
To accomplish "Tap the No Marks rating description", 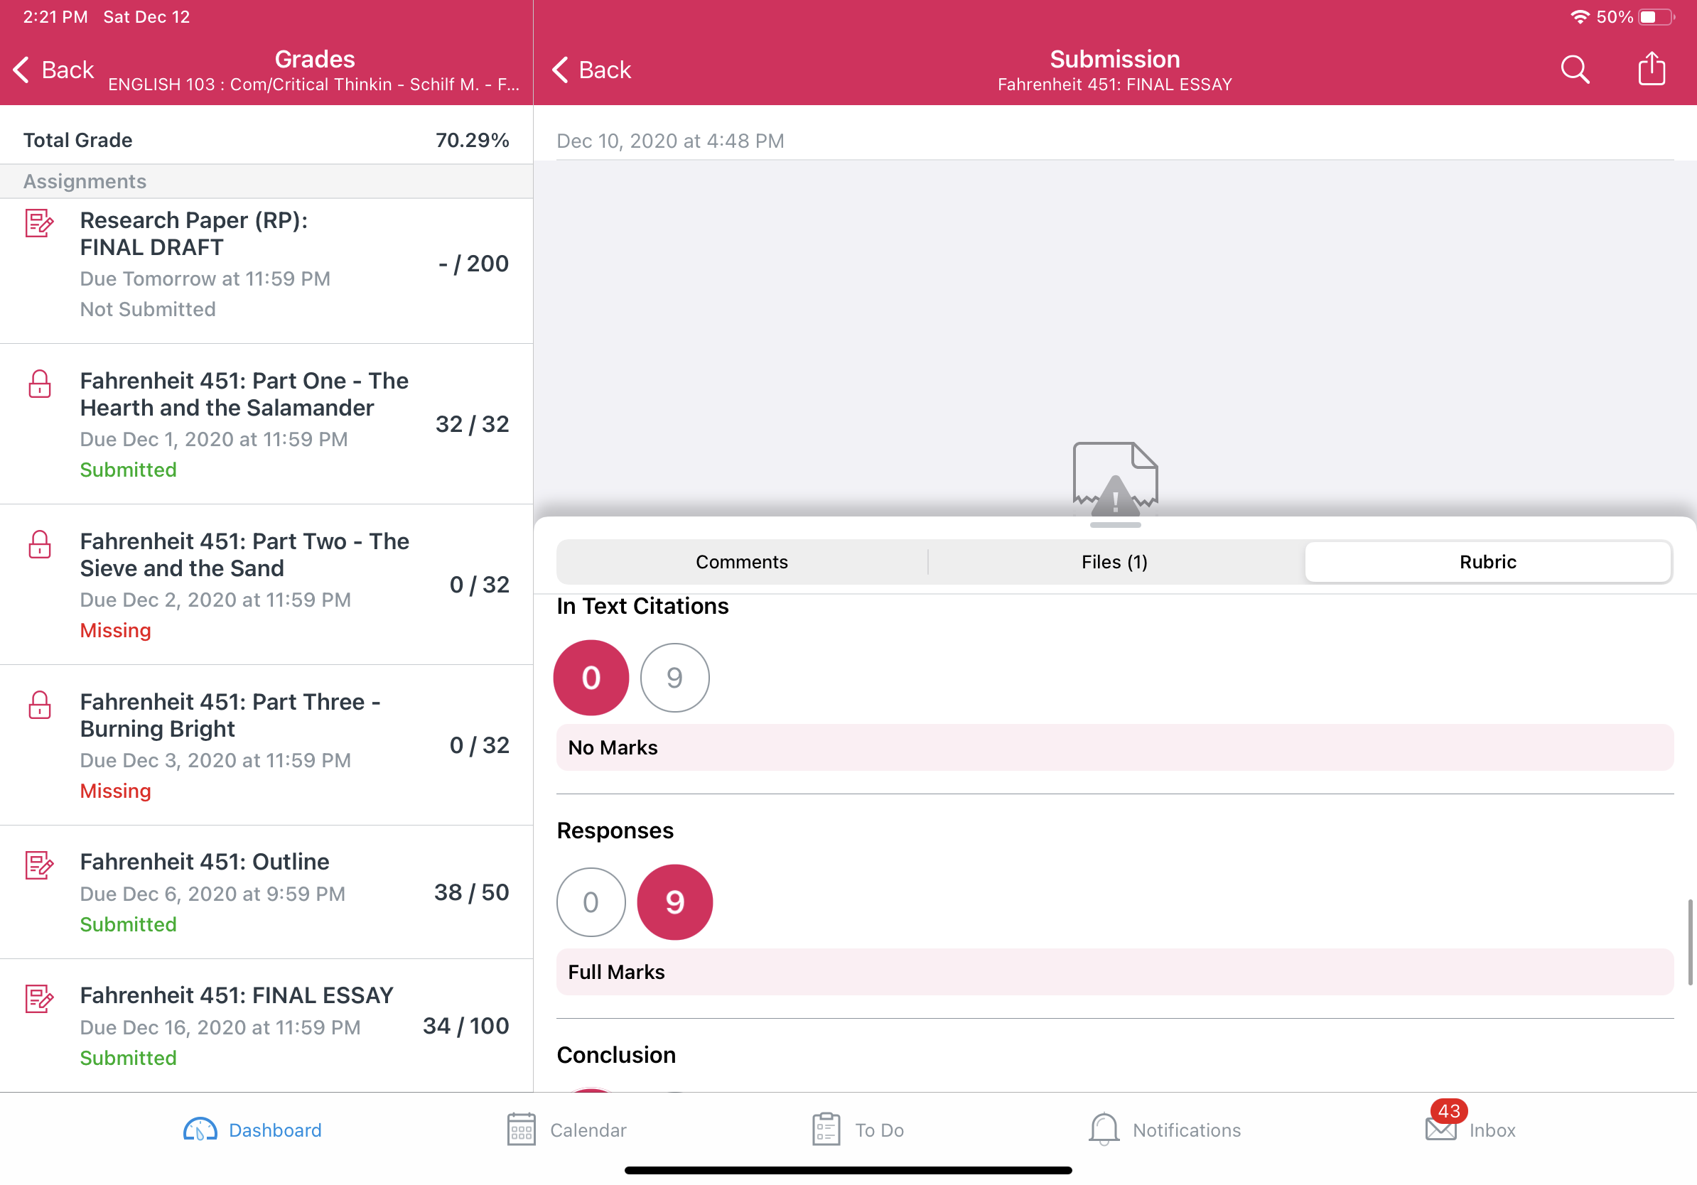I will point(1114,747).
